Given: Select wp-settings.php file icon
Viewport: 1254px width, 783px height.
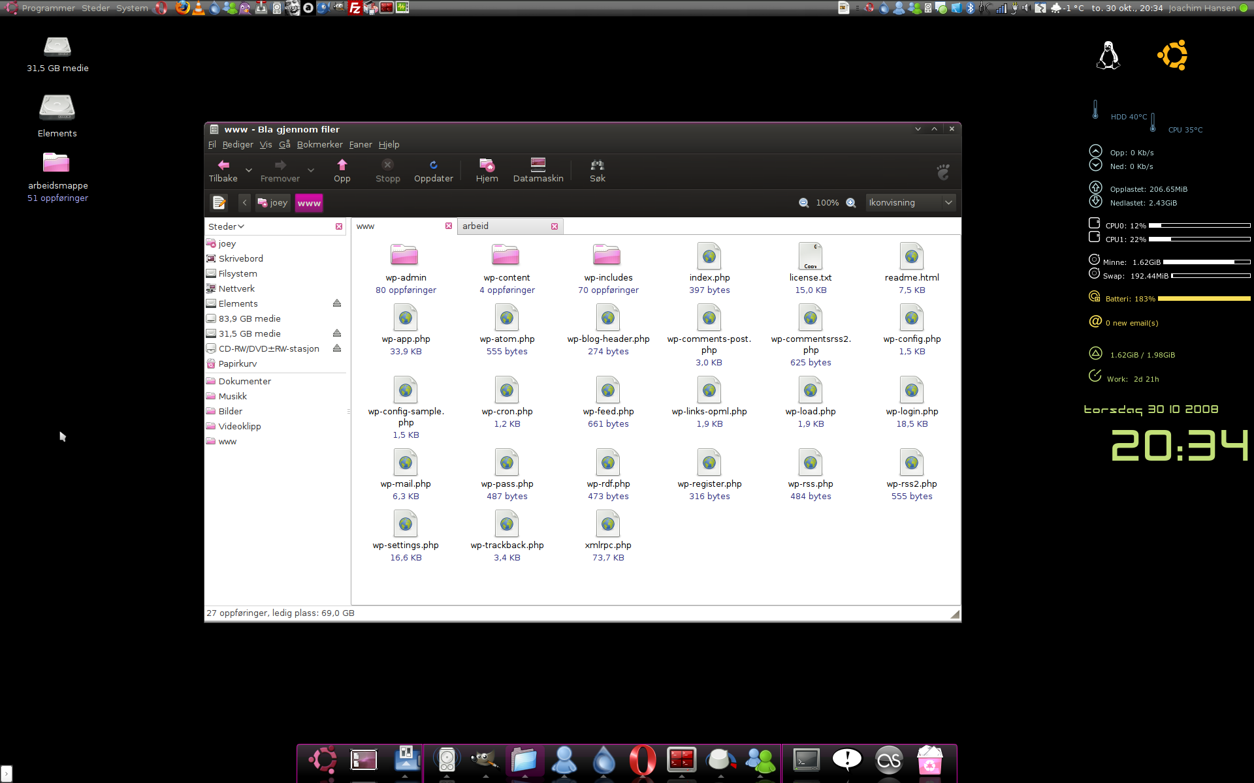Looking at the screenshot, I should pyautogui.click(x=406, y=523).
